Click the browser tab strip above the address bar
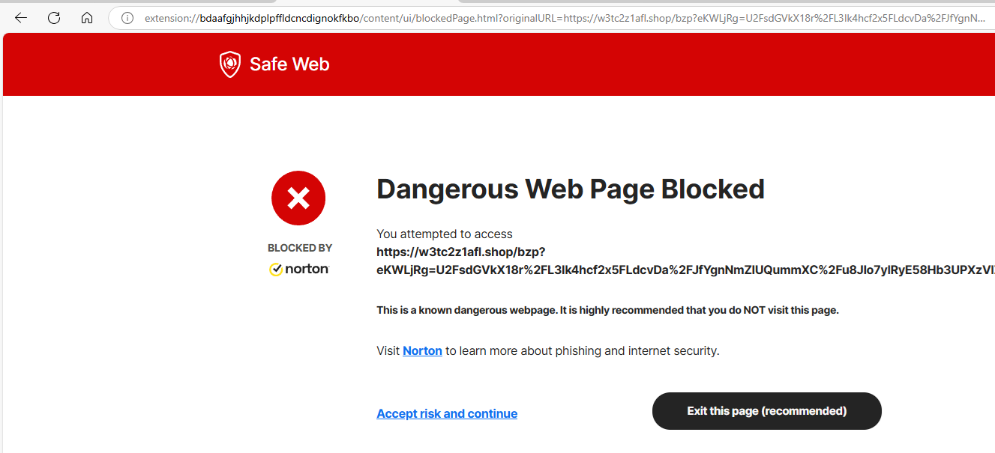 point(497,1)
